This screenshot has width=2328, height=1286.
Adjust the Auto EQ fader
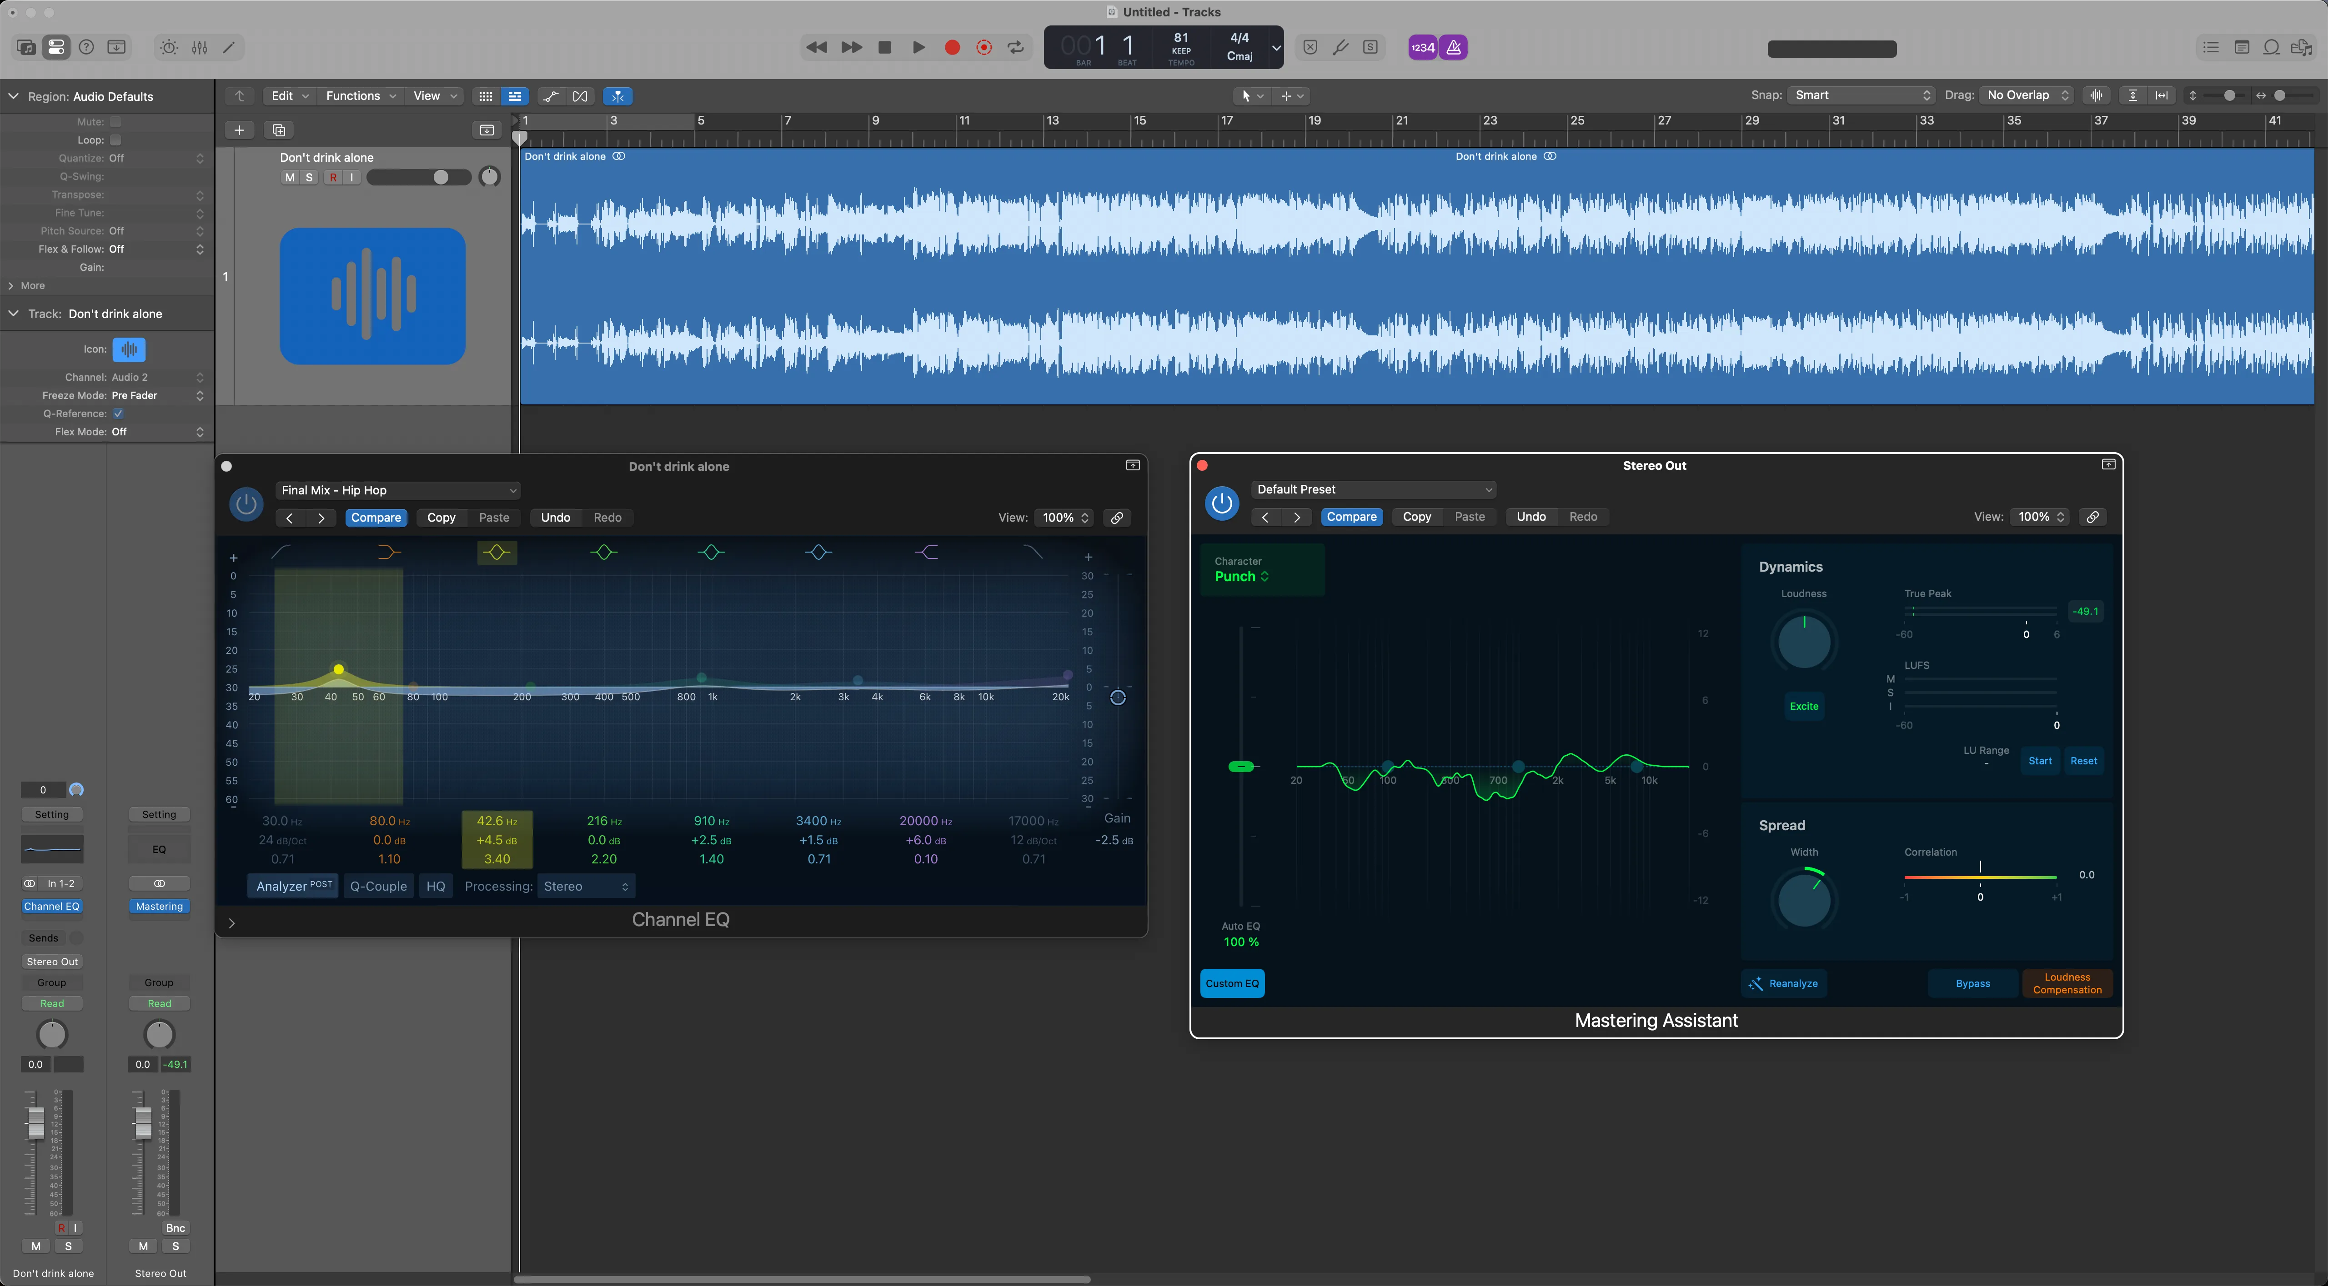tap(1242, 766)
